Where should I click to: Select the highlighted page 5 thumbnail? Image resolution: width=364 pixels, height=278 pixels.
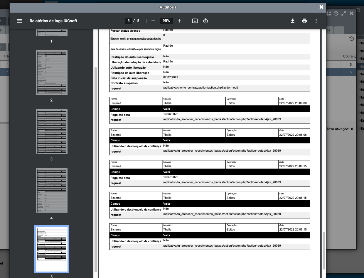tap(52, 249)
